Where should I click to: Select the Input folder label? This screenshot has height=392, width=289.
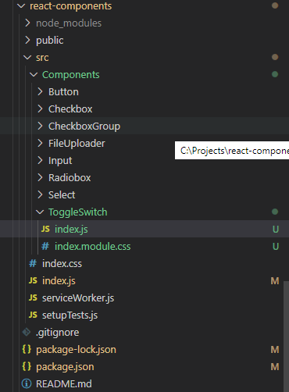[60, 161]
